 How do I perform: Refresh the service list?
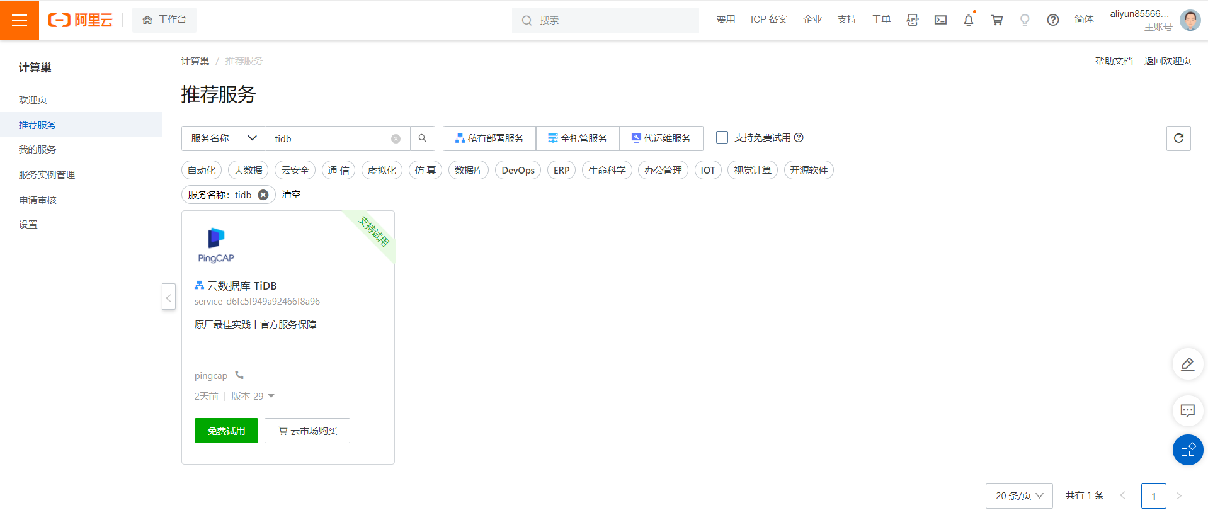point(1178,138)
